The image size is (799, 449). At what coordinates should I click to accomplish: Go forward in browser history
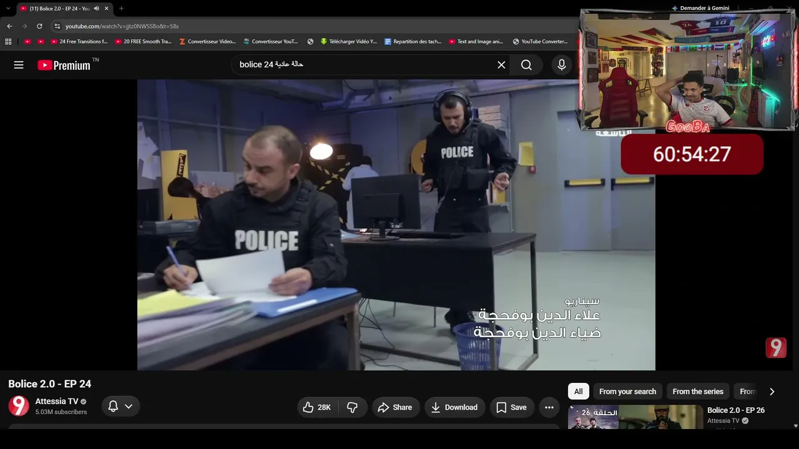(24, 26)
